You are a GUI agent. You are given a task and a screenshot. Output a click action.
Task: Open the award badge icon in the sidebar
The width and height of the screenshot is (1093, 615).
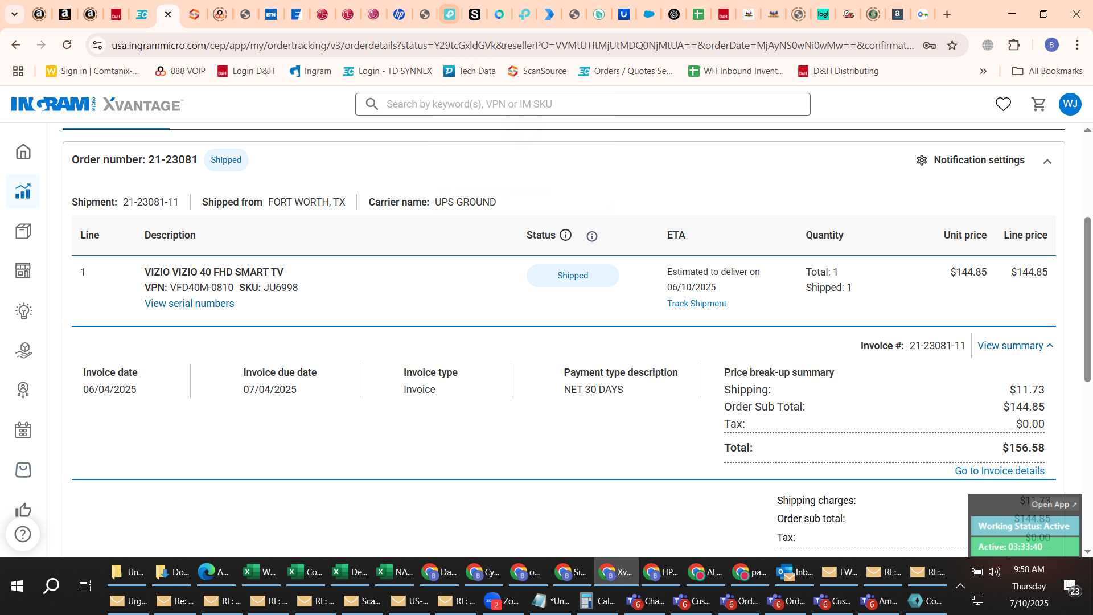(23, 390)
